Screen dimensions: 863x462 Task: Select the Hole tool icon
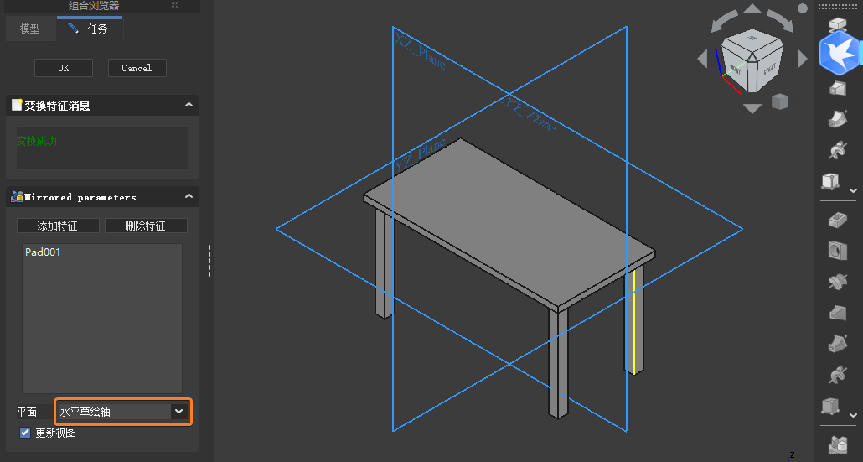pyautogui.click(x=837, y=251)
